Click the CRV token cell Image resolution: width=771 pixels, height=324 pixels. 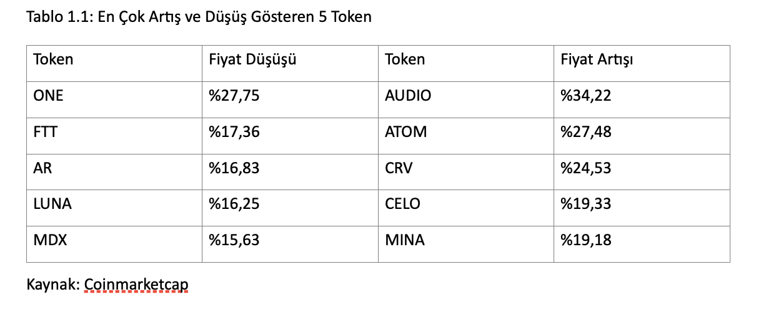466,172
